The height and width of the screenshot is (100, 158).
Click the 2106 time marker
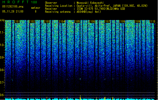click(x=92, y=21)
